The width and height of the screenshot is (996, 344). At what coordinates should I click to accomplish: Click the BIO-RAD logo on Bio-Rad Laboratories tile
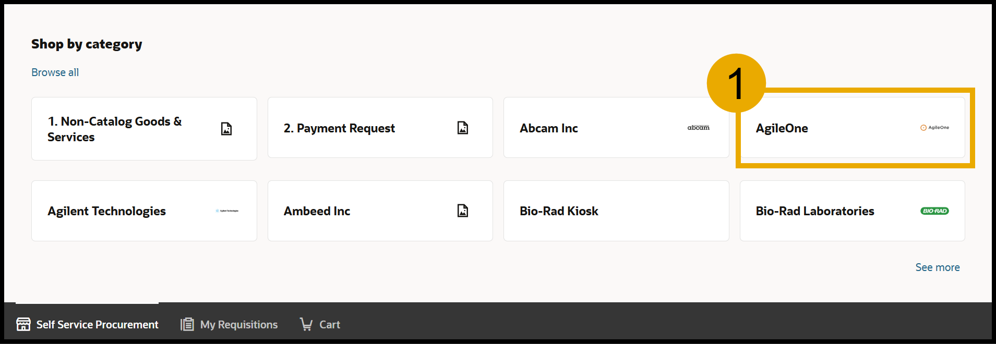[x=935, y=211]
